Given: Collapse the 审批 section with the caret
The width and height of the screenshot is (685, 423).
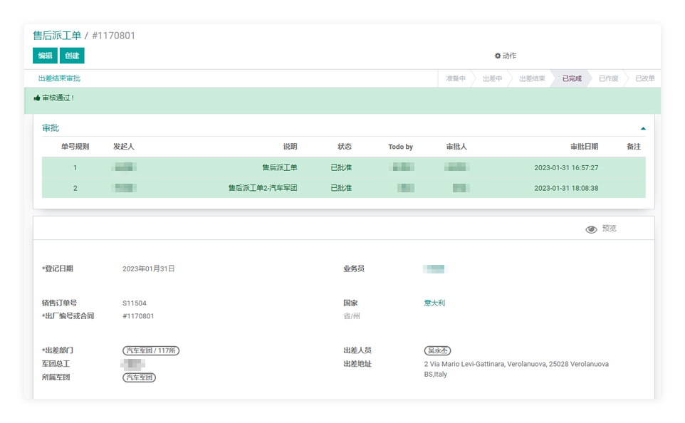Looking at the screenshot, I should (x=643, y=129).
